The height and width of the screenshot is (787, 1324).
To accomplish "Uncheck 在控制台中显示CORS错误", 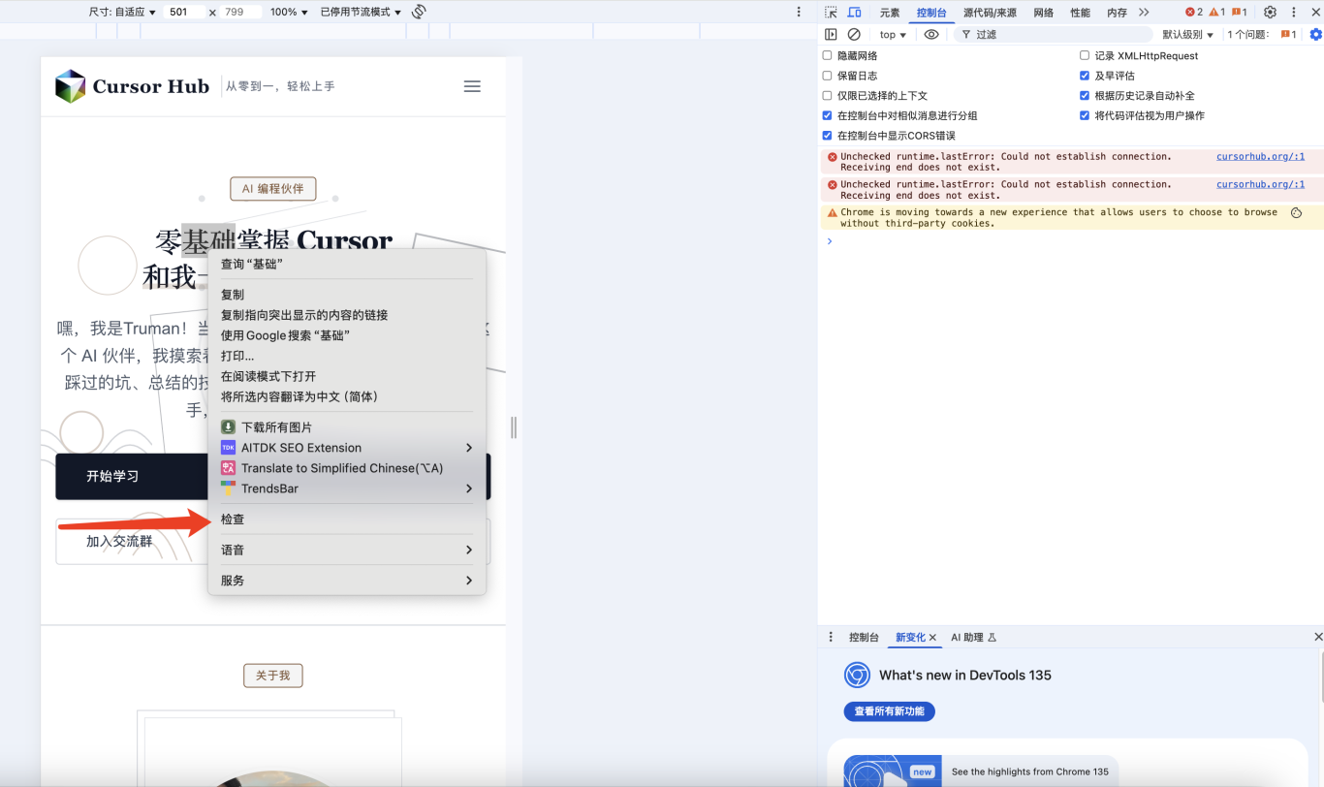I will tap(827, 136).
